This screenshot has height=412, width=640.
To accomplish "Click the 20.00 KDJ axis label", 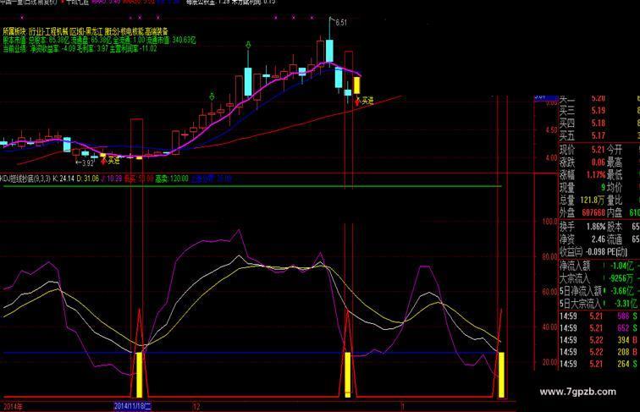I will pyautogui.click(x=550, y=362).
